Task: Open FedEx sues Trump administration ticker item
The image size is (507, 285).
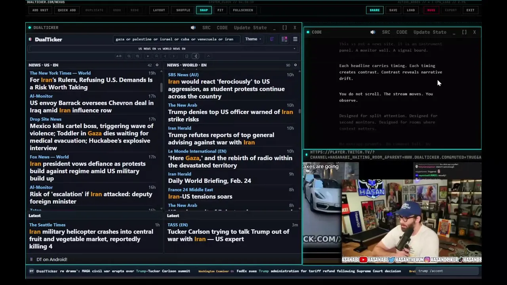Action: tap(319, 271)
